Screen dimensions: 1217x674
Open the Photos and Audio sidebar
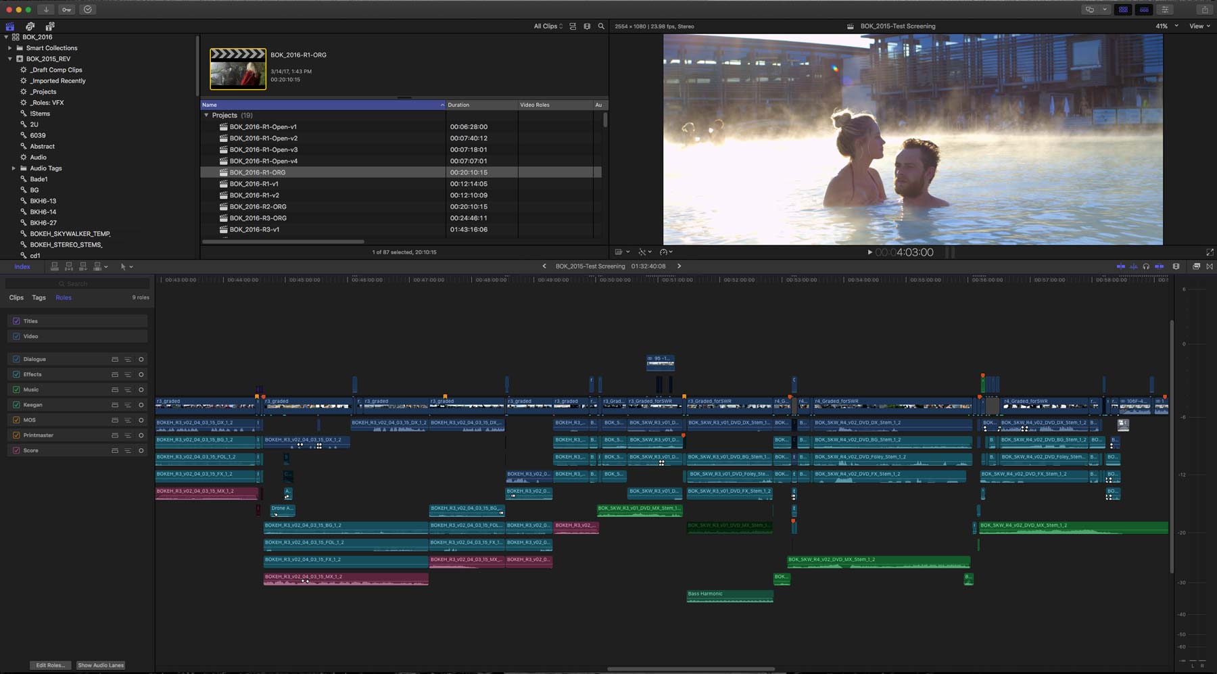click(30, 26)
